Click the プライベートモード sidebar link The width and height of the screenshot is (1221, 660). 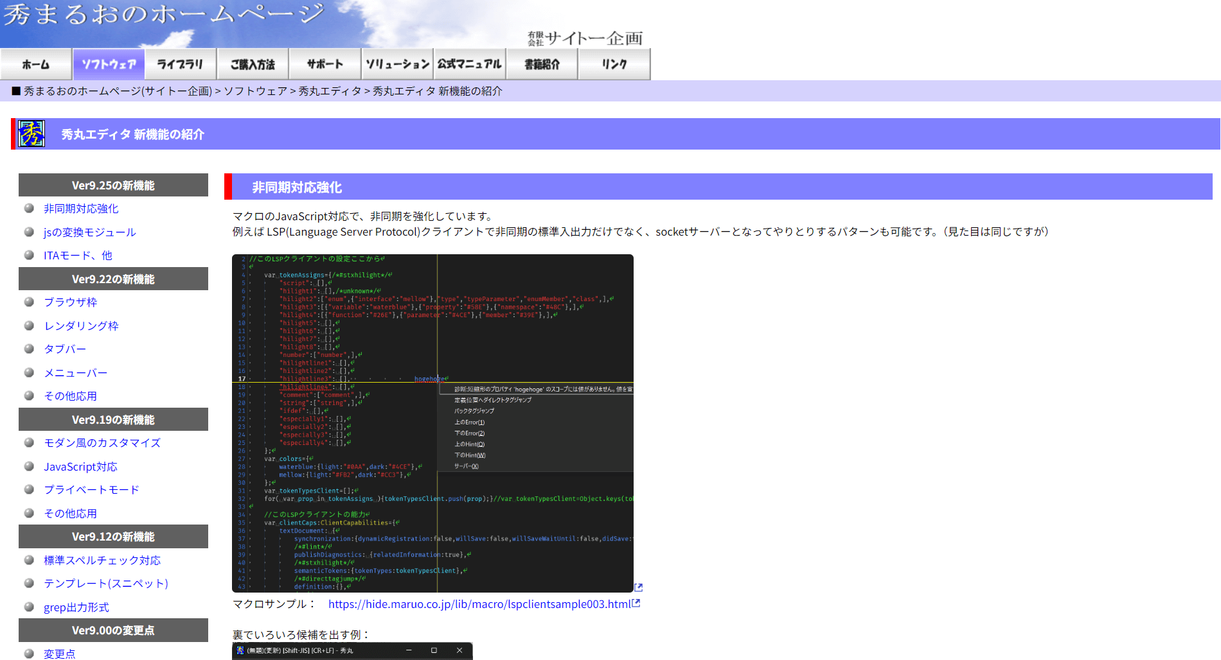91,490
